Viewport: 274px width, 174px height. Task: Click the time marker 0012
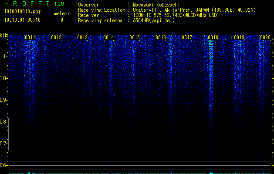(x=56, y=37)
